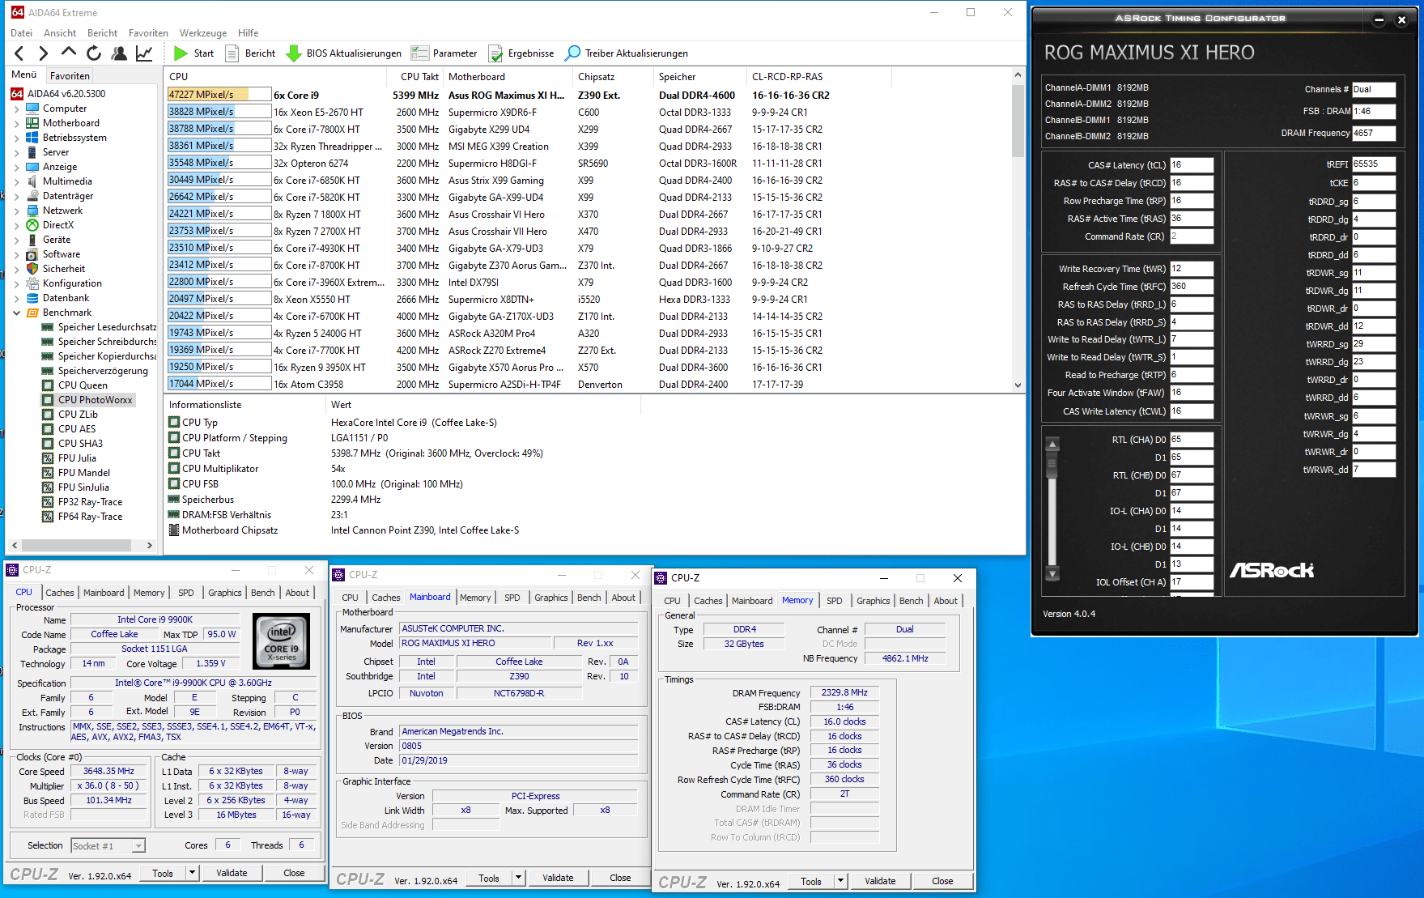Screen dimensions: 1424x898
Task: Select the CPU AES benchmark item
Action: (77, 429)
